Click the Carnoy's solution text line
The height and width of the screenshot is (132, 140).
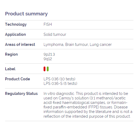click(x=85, y=98)
